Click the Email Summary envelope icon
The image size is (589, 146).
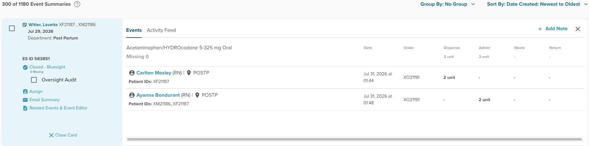[25, 100]
